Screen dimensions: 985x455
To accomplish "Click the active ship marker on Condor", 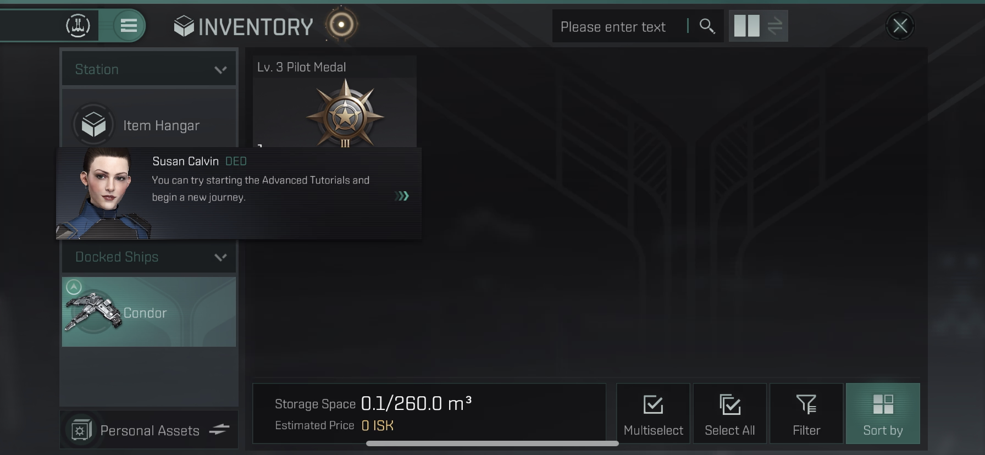I will tap(74, 287).
